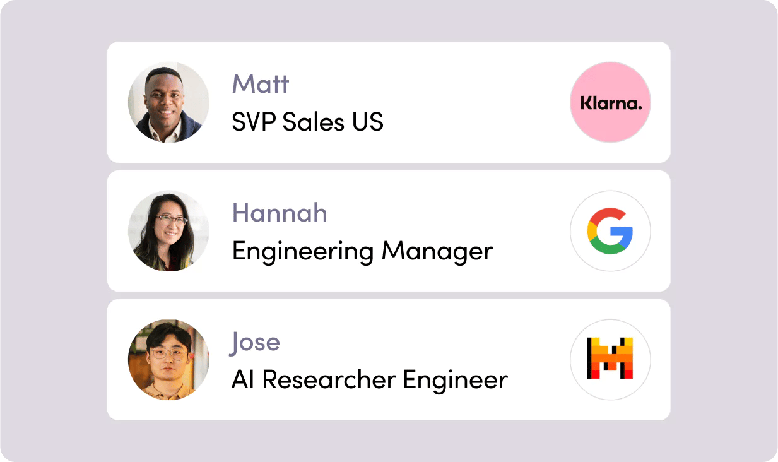Select the name Hannah

pos(280,213)
